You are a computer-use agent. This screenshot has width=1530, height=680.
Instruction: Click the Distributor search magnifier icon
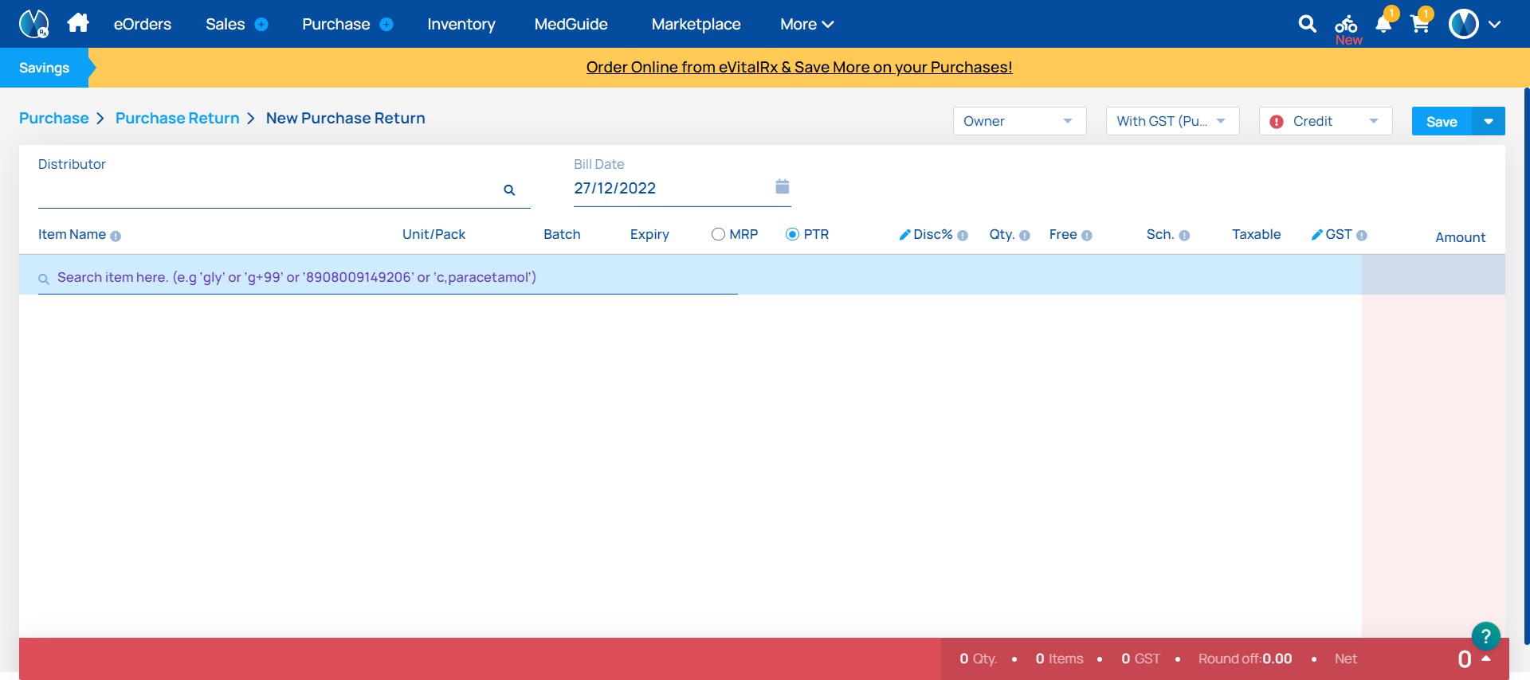click(x=509, y=190)
